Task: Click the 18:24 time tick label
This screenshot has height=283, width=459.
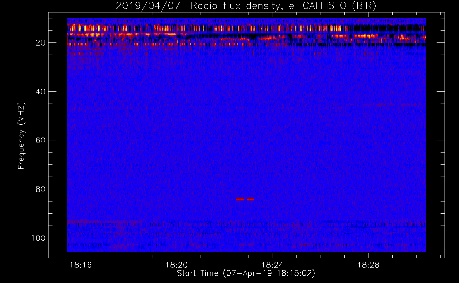Action: (x=272, y=265)
